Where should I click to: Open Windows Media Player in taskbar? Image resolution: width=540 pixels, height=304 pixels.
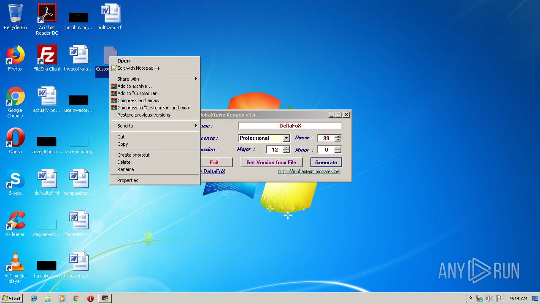pyautogui.click(x=62, y=299)
